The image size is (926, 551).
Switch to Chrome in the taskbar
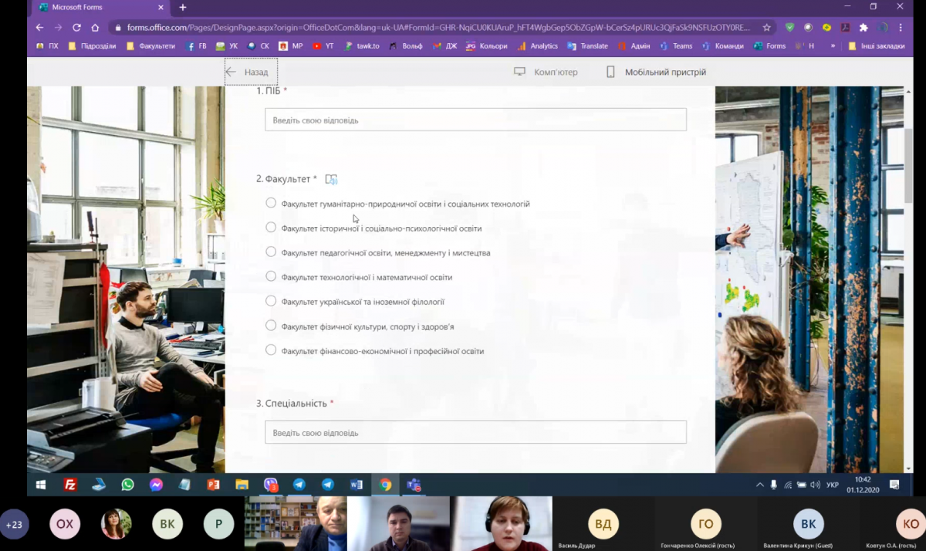click(385, 485)
